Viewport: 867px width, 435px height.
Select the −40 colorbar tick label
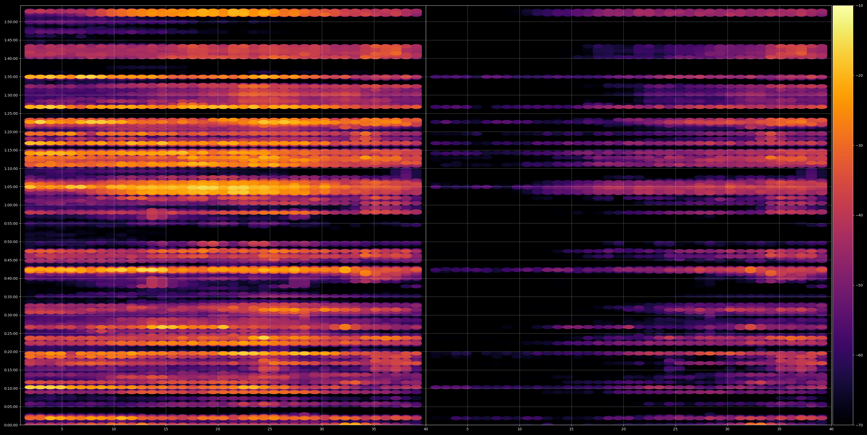(859, 215)
